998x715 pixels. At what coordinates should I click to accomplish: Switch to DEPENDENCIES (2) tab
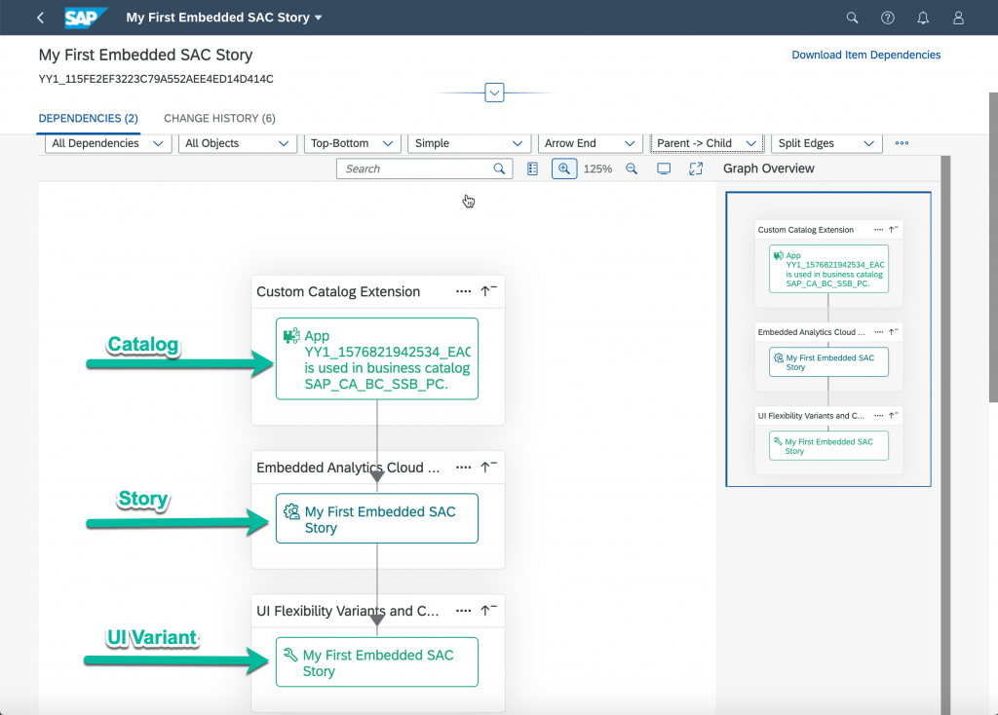(x=89, y=118)
